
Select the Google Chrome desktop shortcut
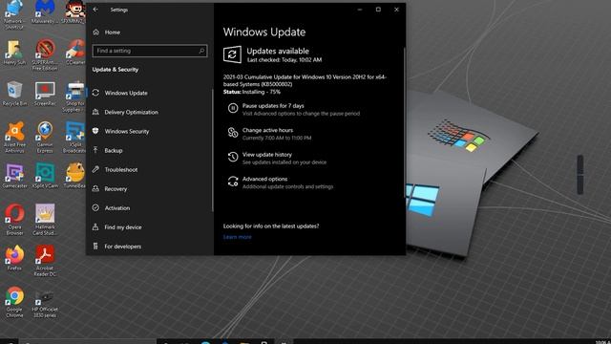(14, 302)
